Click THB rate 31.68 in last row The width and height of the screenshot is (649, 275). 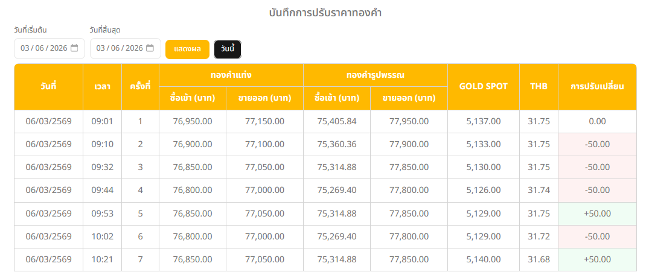539,259
